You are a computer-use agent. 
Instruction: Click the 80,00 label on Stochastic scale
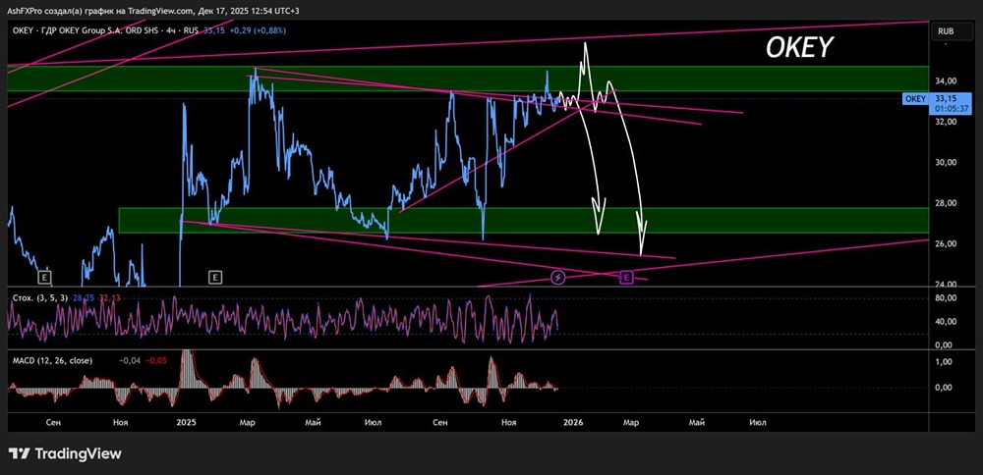[946, 298]
